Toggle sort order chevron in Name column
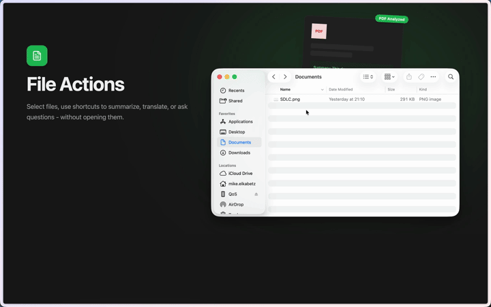This screenshot has height=307, width=491. (322, 90)
